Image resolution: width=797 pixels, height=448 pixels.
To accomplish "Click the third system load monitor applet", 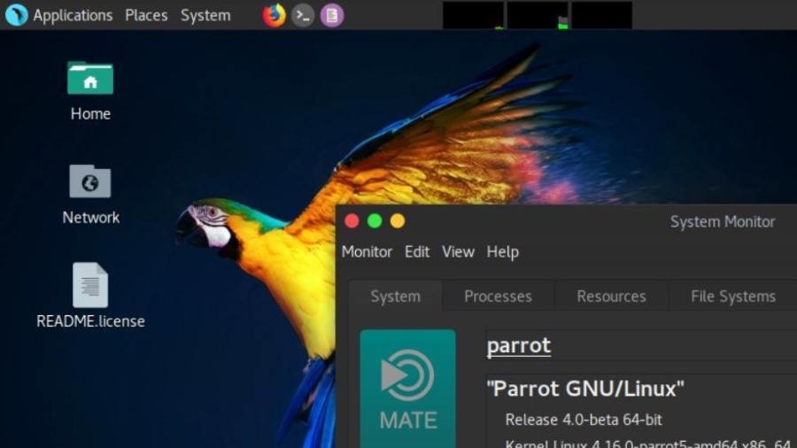I will [602, 15].
